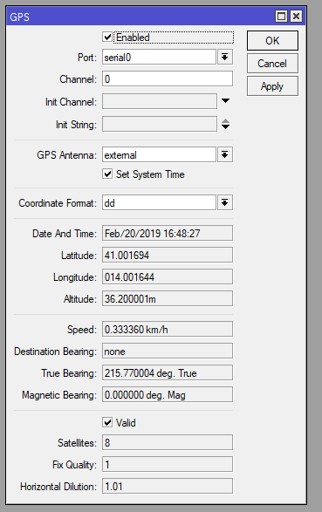Select the Longitude value field
Screen dimensions: 322x512
[x=168, y=276]
